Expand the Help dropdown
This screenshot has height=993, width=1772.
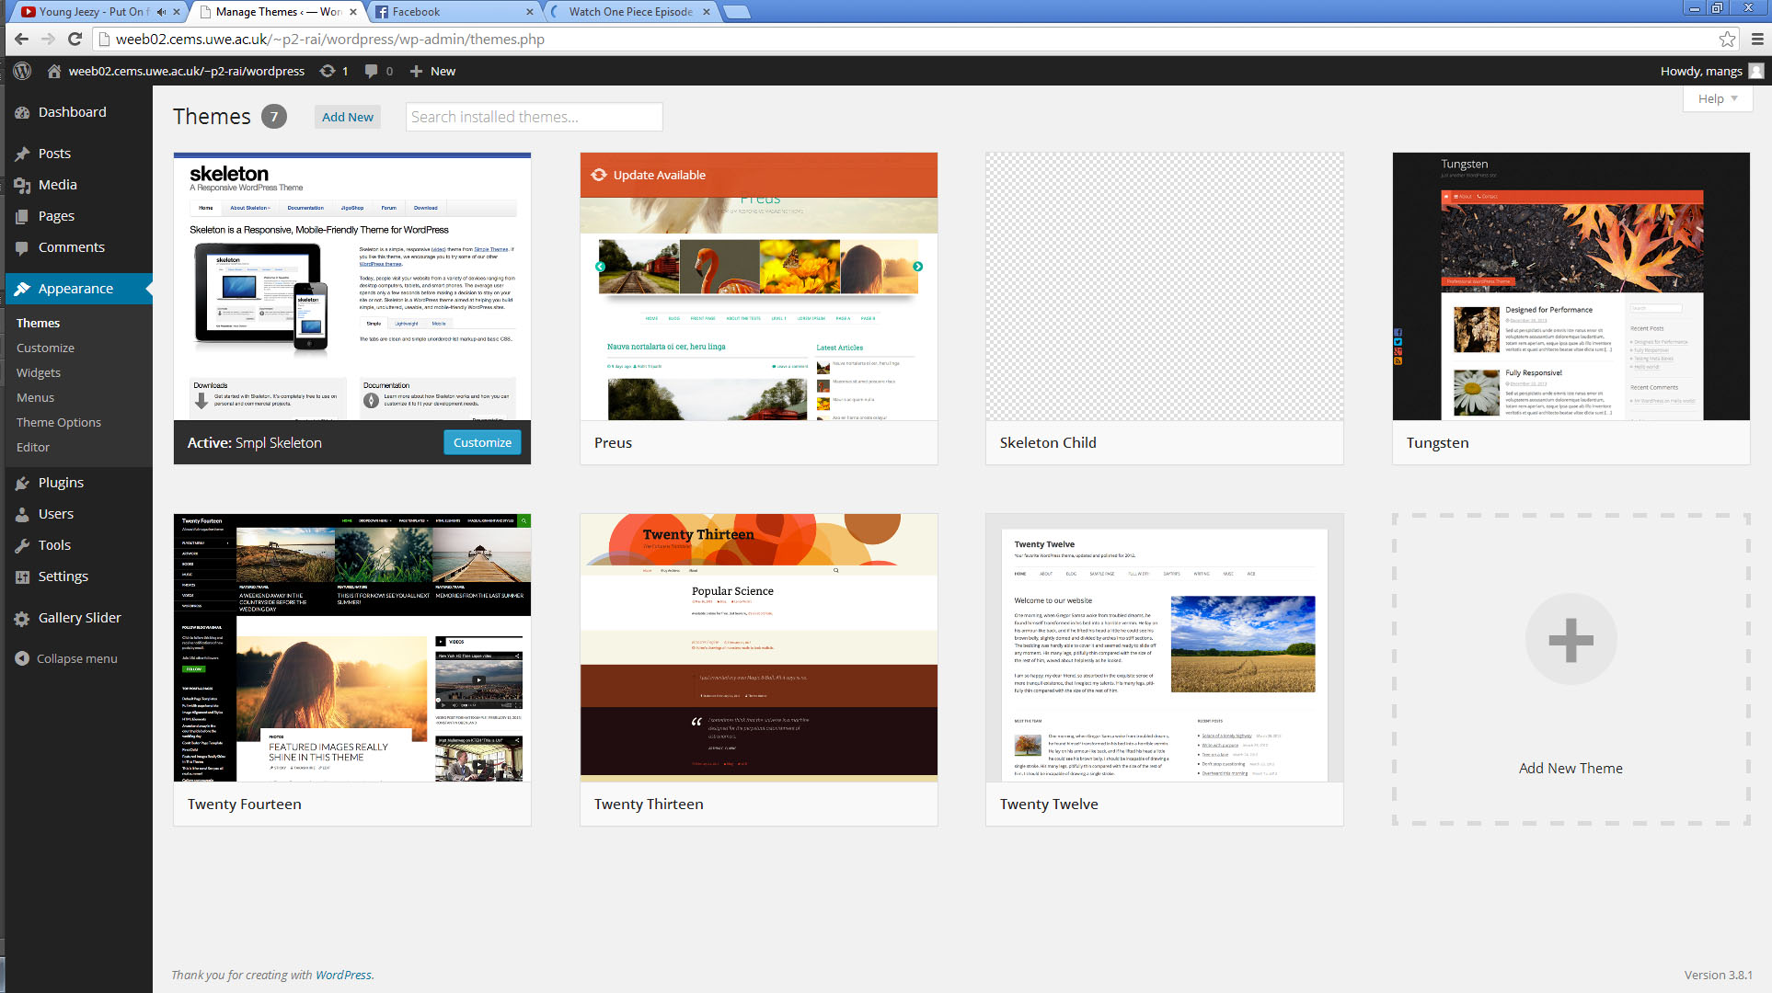[x=1717, y=98]
